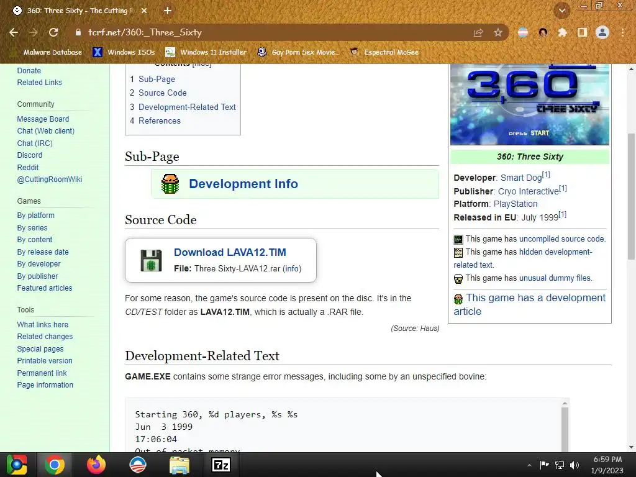The width and height of the screenshot is (636, 477).
Task: Open the Development Info sub-page
Action: (243, 184)
